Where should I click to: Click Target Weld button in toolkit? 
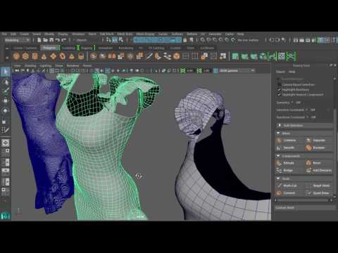pos(318,186)
